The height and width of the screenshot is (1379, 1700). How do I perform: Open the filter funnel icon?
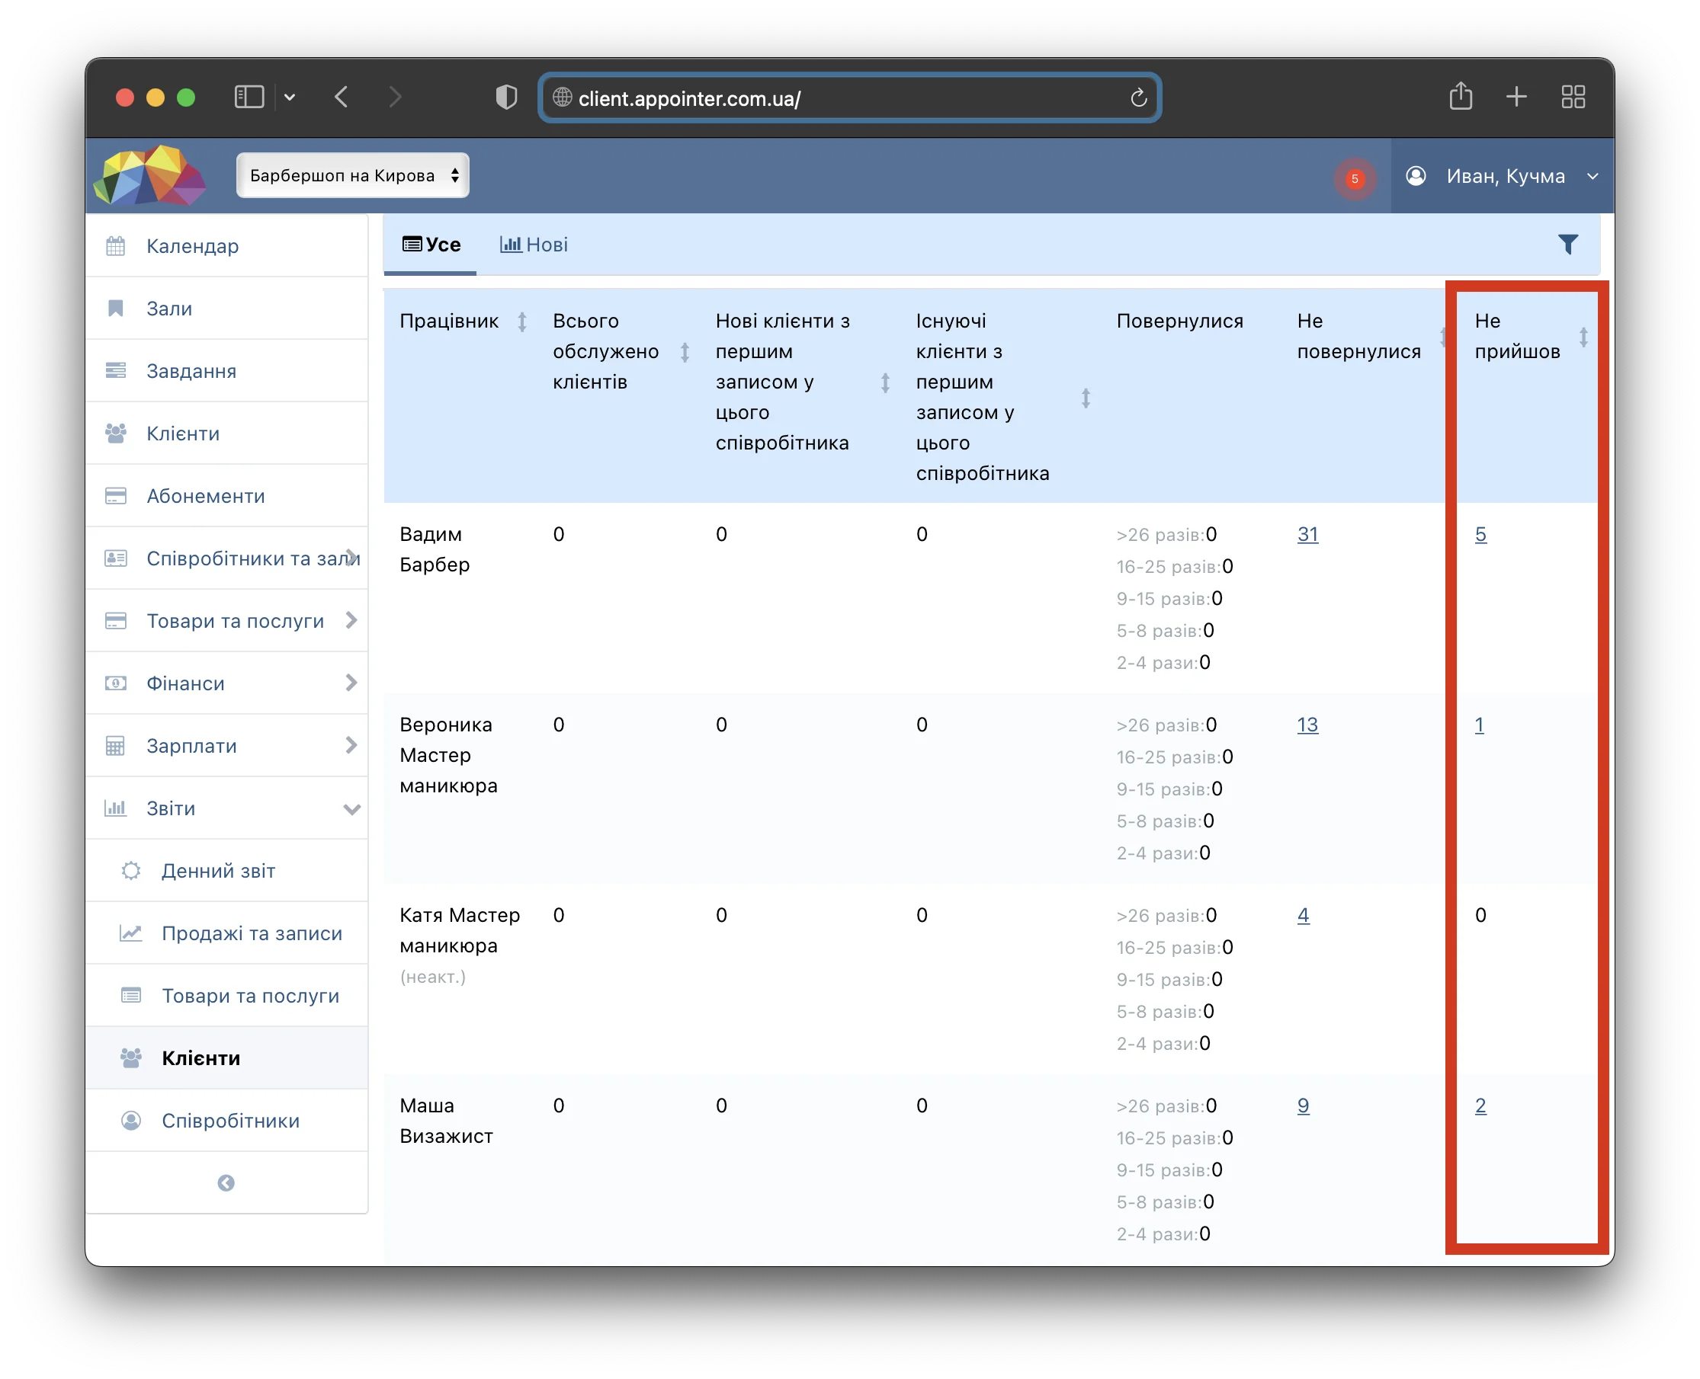[x=1567, y=245]
